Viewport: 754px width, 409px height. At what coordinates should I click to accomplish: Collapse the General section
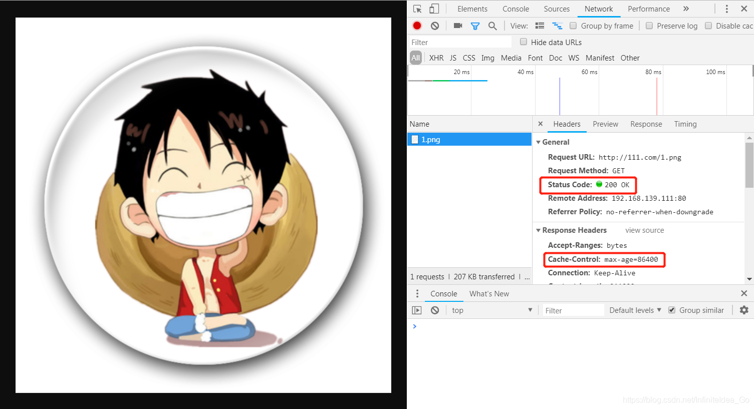click(x=539, y=142)
